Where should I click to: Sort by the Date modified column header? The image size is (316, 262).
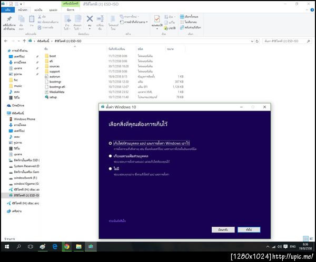coord(117,49)
